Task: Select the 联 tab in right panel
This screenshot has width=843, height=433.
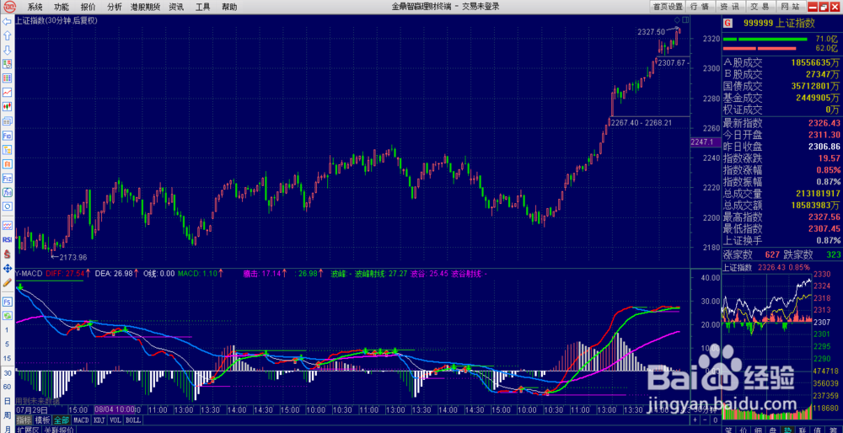Action: pyautogui.click(x=802, y=430)
